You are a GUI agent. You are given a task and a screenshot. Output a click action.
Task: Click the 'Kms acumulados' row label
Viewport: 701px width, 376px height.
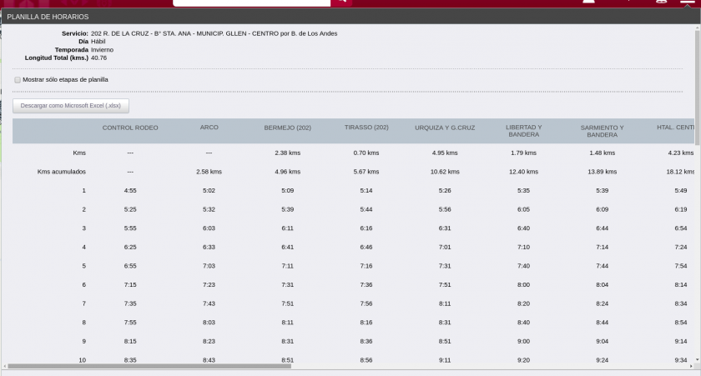click(x=62, y=172)
